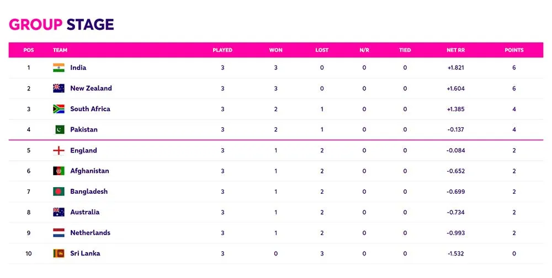The height and width of the screenshot is (278, 552).
Task: Sort by the POINTS column header
Action: 514,50
